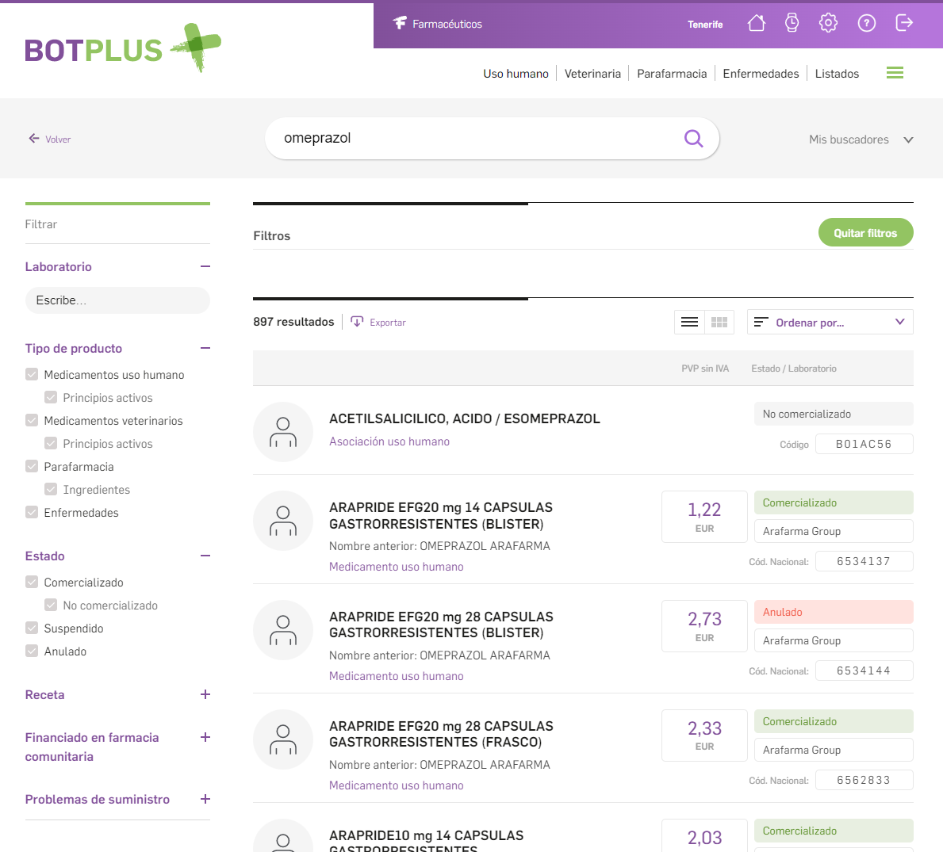
Task: Open the Veterinaria menu item
Action: (x=592, y=74)
